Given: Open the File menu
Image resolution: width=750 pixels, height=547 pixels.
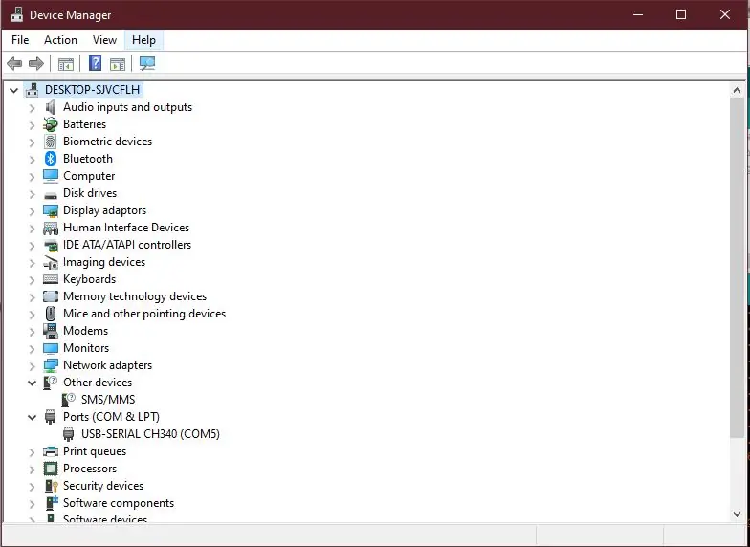Looking at the screenshot, I should (20, 40).
